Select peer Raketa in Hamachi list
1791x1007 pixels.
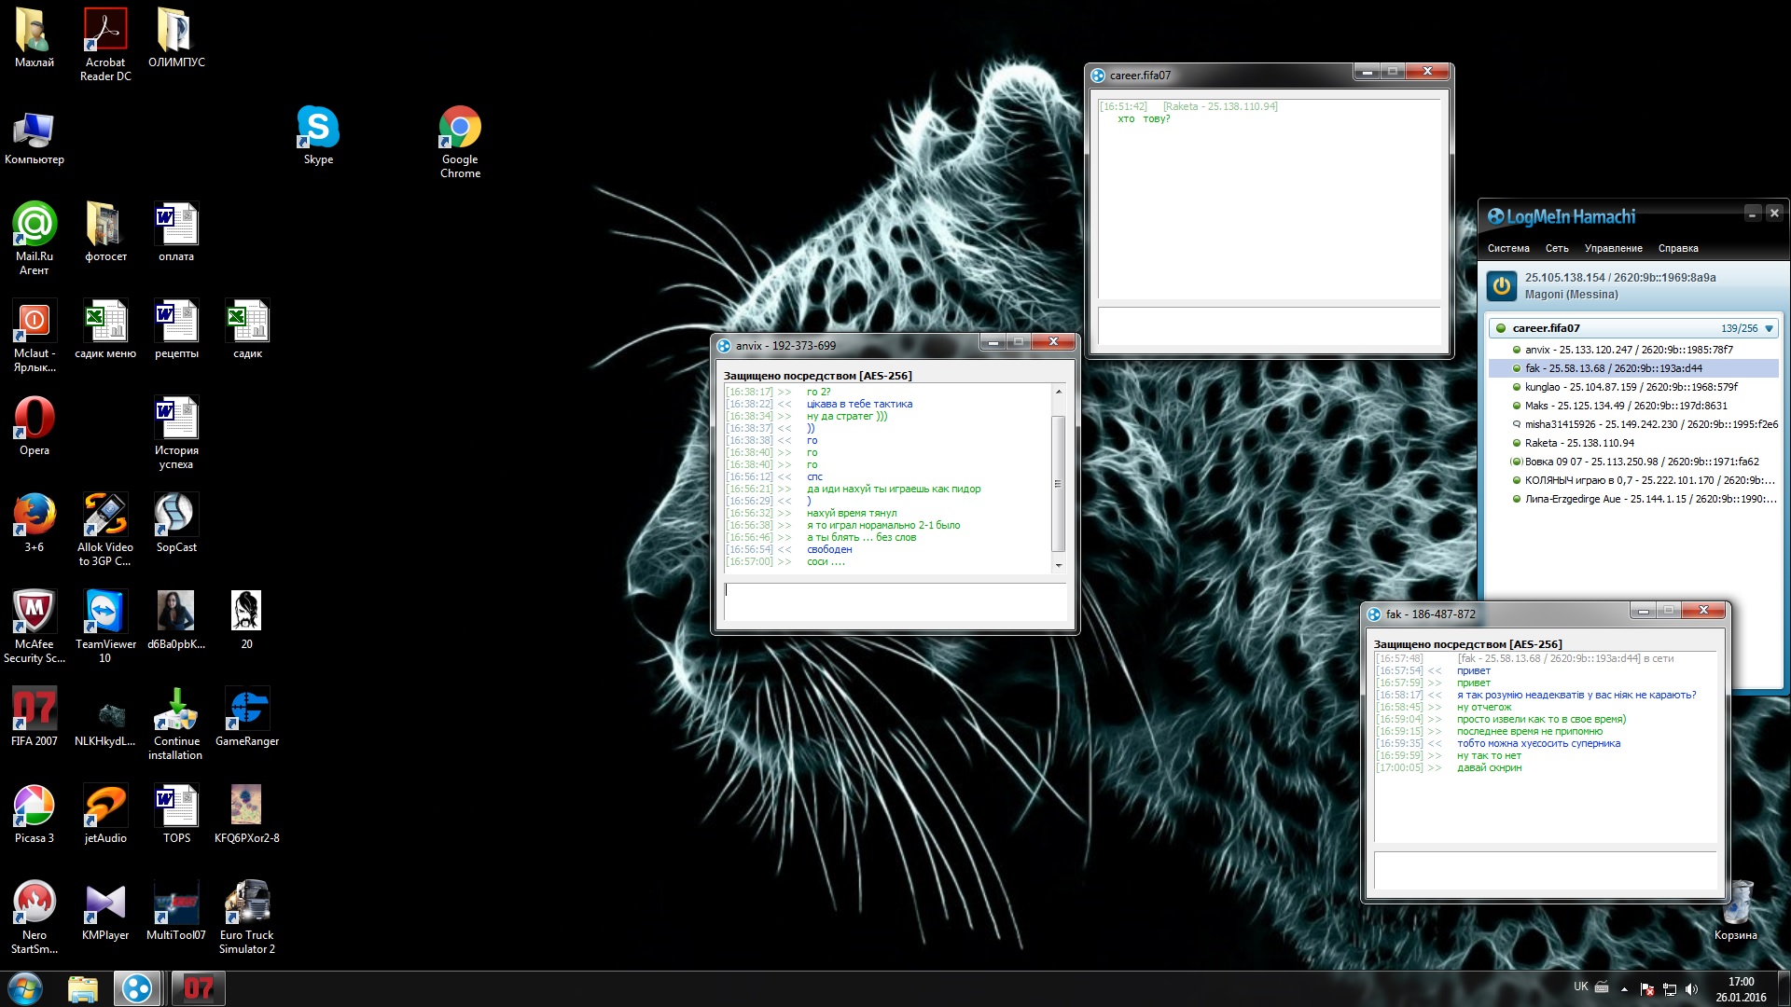pyautogui.click(x=1540, y=443)
